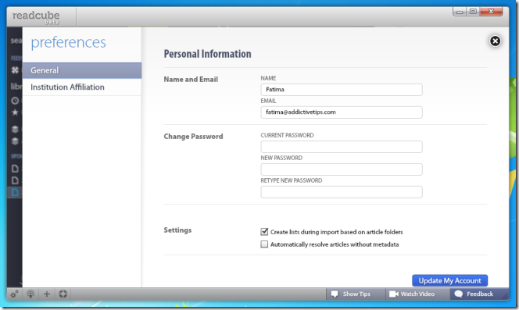Open the Feedback button
The width and height of the screenshot is (519, 310).
click(474, 294)
